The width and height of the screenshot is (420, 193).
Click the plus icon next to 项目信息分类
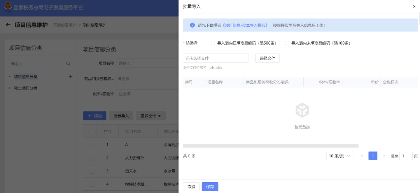[x=71, y=77]
